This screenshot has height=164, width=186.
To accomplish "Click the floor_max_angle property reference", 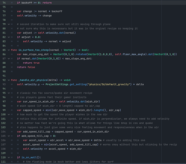I will coord(134,54).
